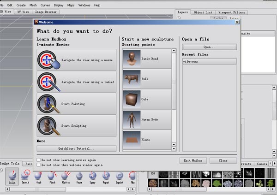Open the Edit menu
This screenshot has height=195, width=277.
coord(10,5)
